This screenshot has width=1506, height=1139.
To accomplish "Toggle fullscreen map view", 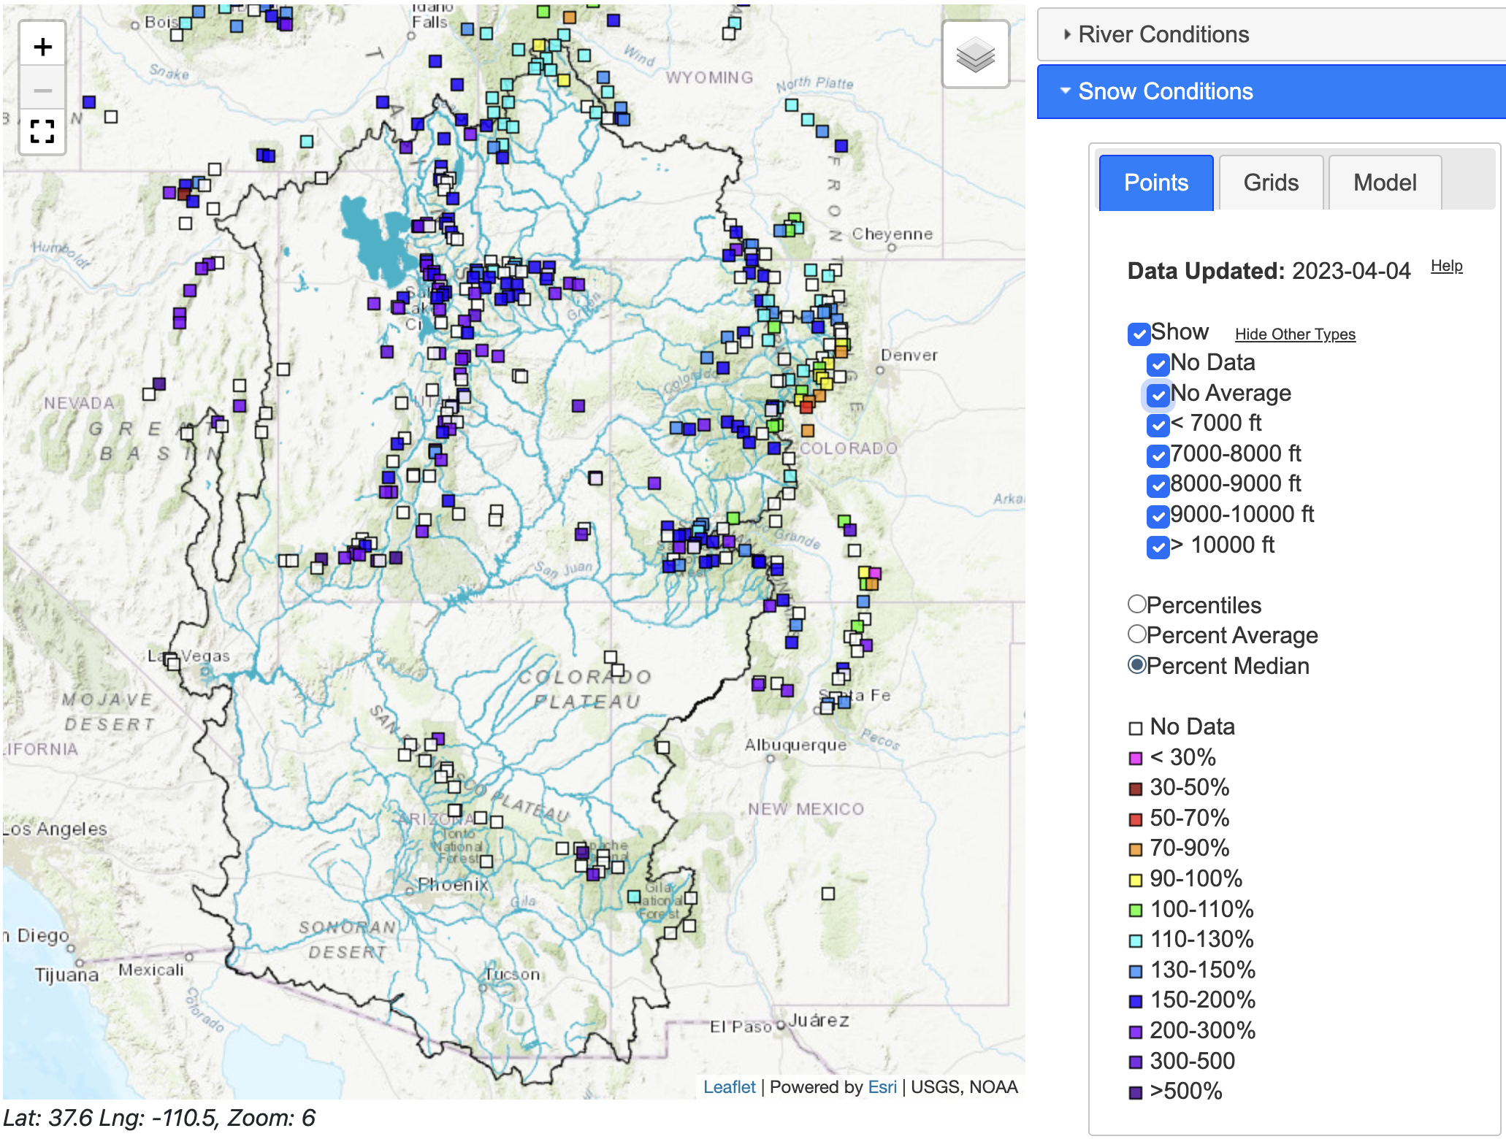I will tap(42, 132).
